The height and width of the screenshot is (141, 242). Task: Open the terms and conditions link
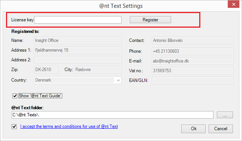click(x=69, y=126)
